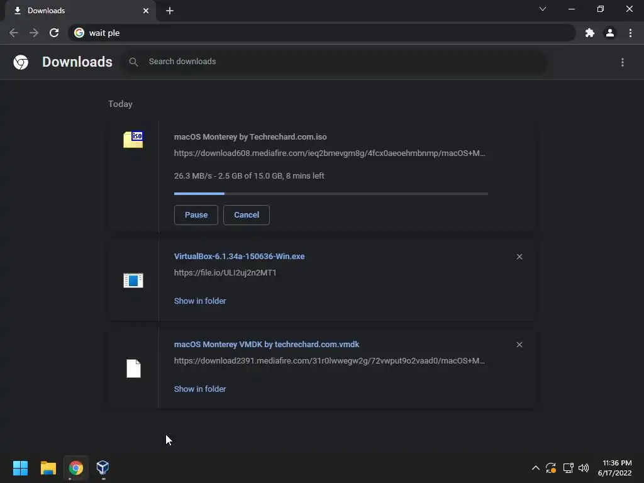Open the Windows Start menu
644x483 pixels.
tap(20, 468)
